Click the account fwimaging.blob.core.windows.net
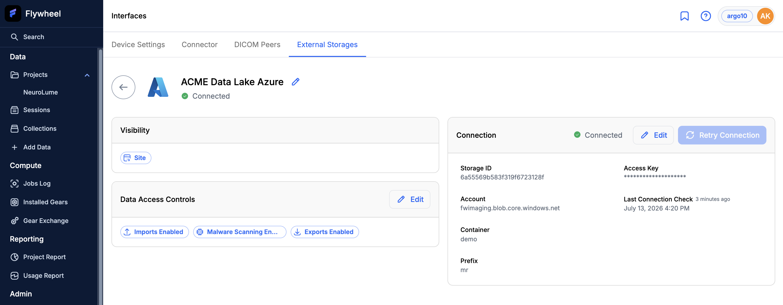783x305 pixels. click(510, 208)
